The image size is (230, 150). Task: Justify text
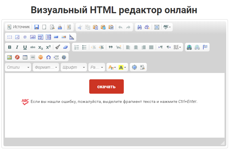coord(151,47)
